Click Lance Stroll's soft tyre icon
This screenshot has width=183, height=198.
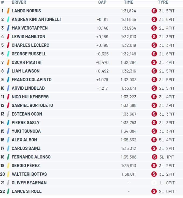[154, 191]
